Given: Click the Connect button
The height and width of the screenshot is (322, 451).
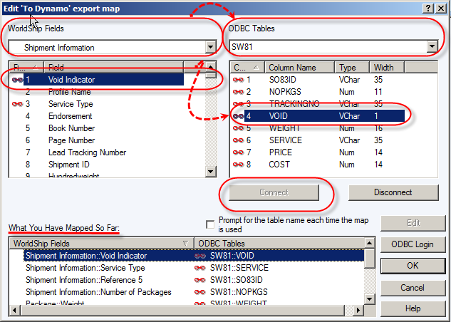Looking at the screenshot, I should tap(274, 192).
